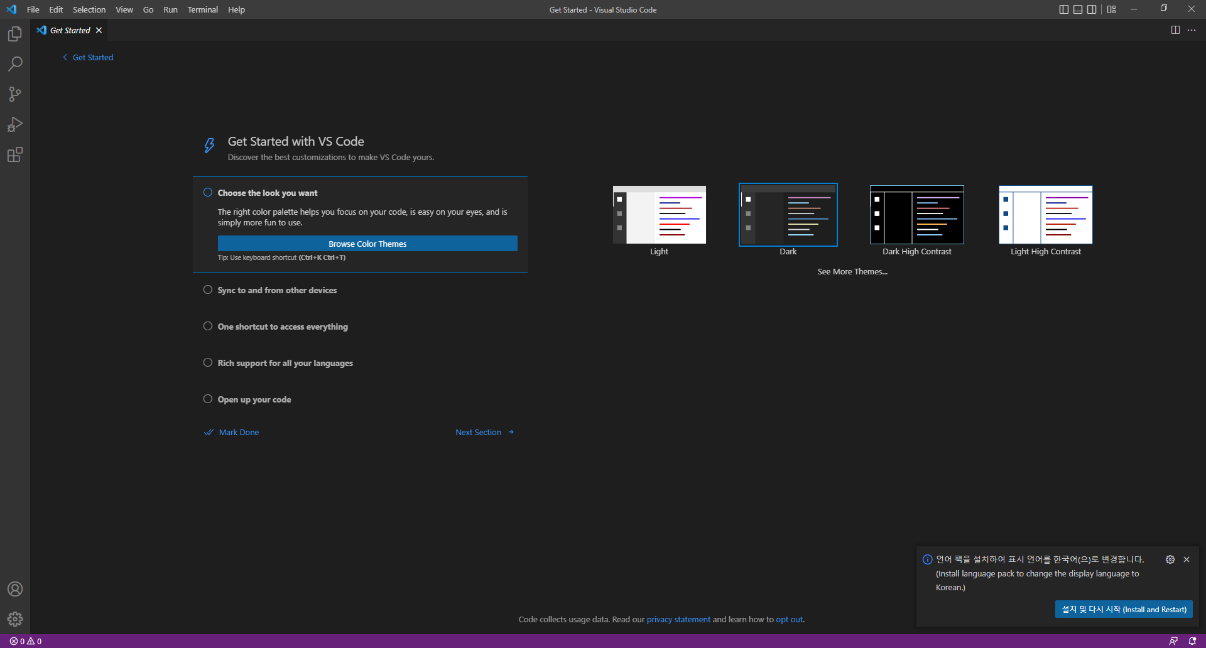
Task: Open the Manage gear in activity bar
Action: (15, 619)
